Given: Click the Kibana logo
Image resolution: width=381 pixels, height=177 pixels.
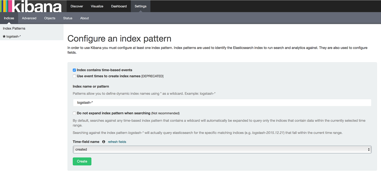Looking at the screenshot, I should pyautogui.click(x=31, y=6).
